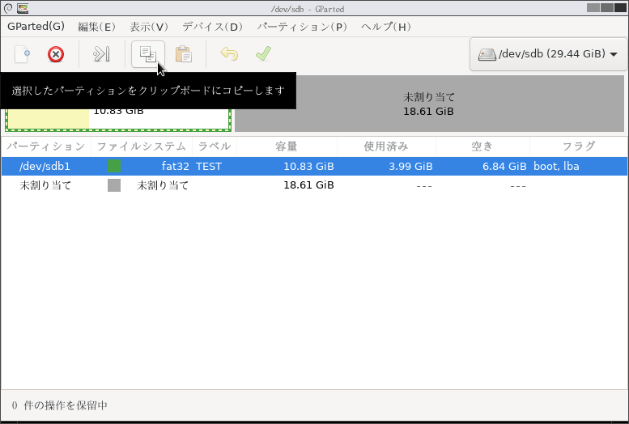Open the 表示(V) menu
The image size is (629, 424).
[149, 27]
